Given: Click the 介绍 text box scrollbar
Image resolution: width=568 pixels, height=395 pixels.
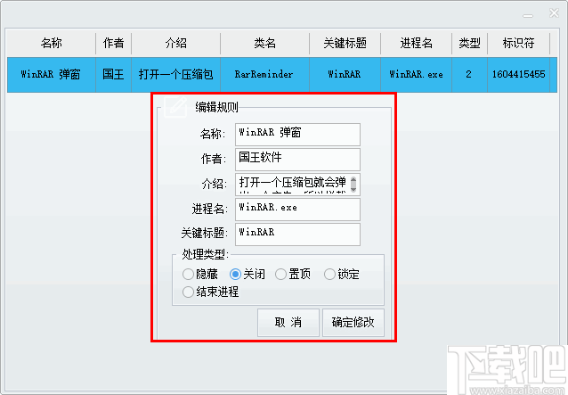Looking at the screenshot, I should [353, 184].
